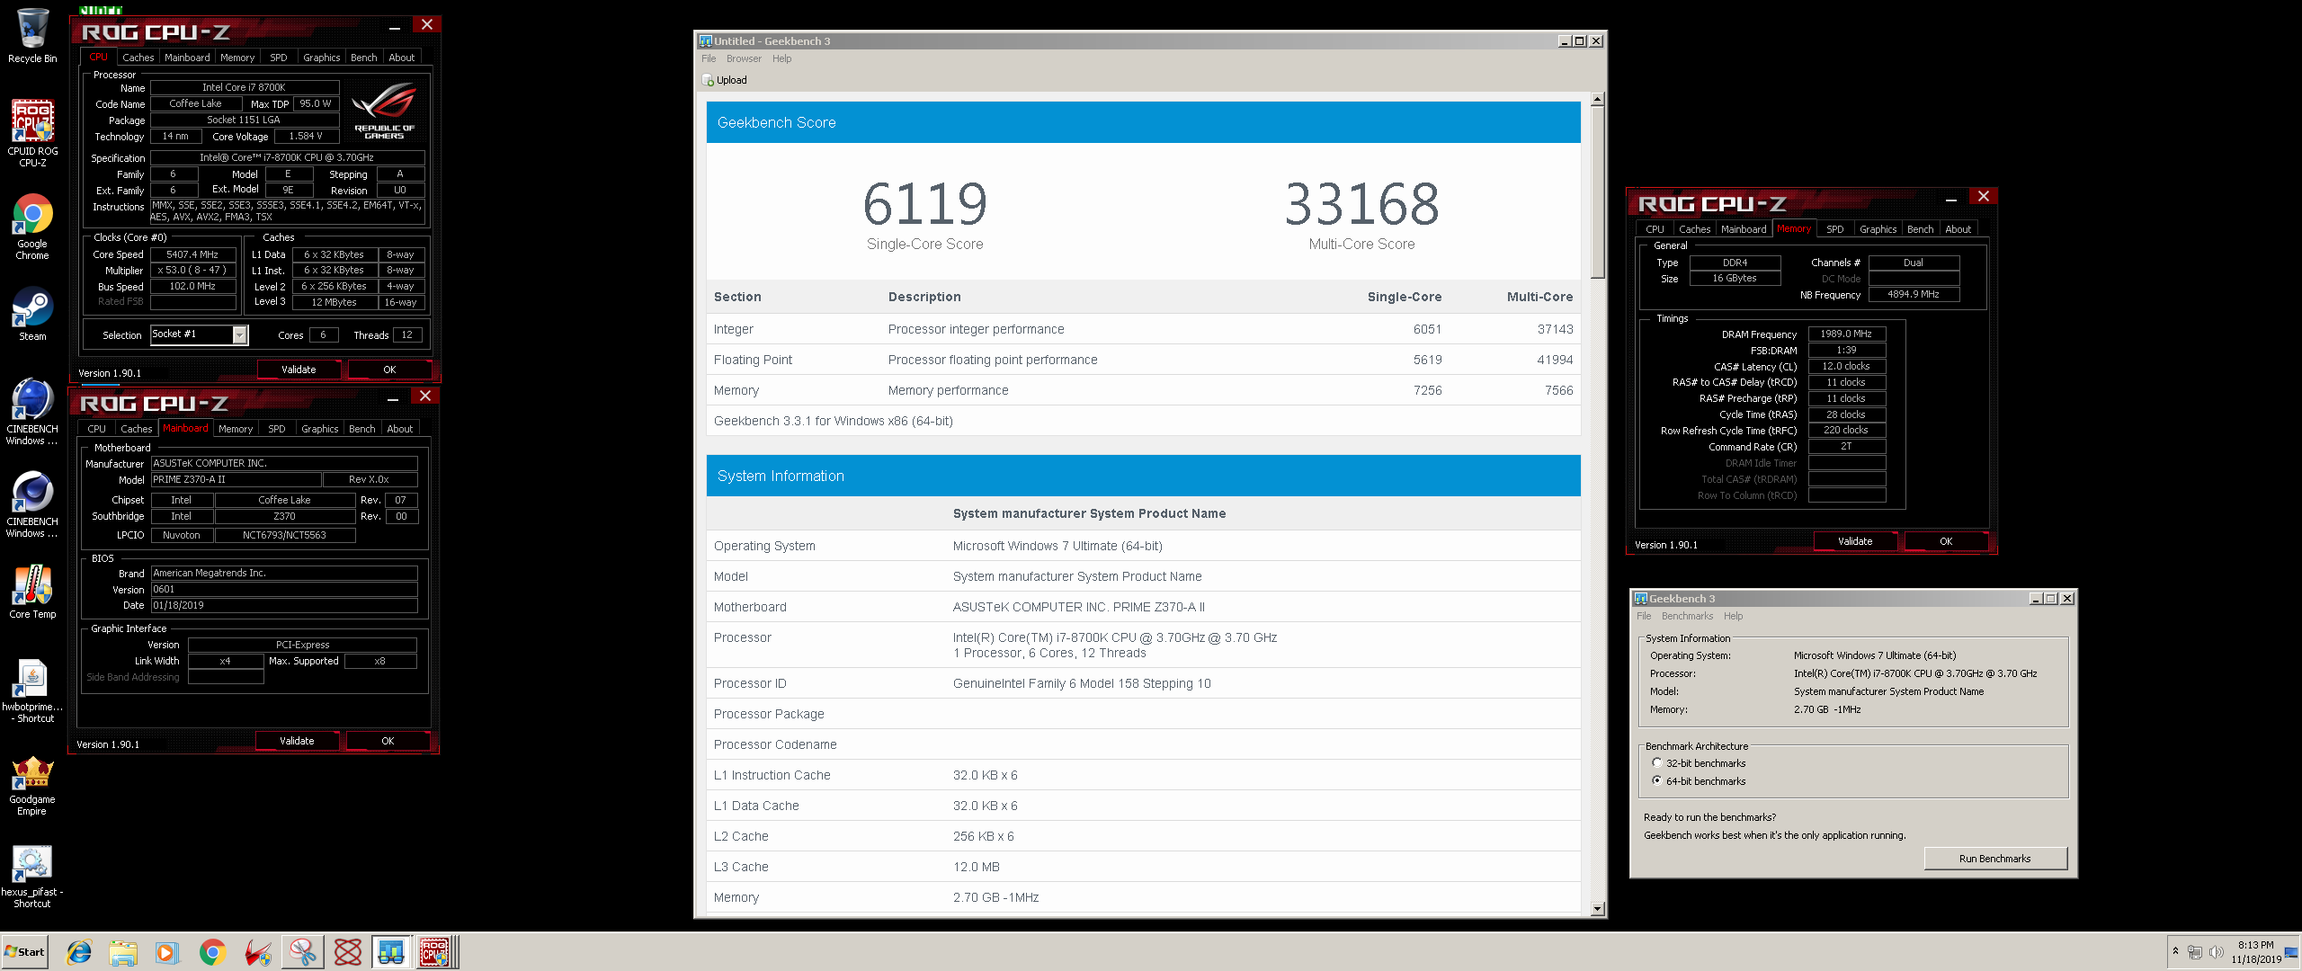Open Help menu in small Geekbench window
Viewport: 2302px width, 971px height.
(x=1733, y=616)
